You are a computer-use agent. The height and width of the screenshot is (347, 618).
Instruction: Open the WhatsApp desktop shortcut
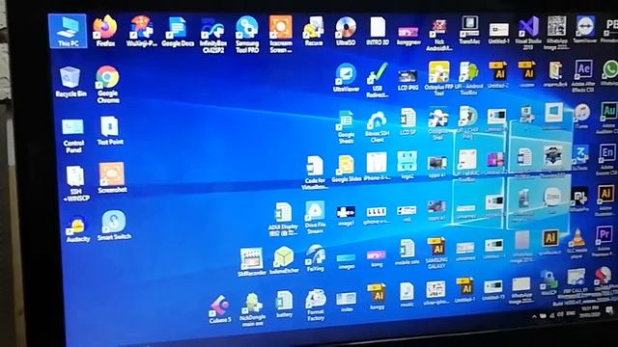tap(610, 73)
